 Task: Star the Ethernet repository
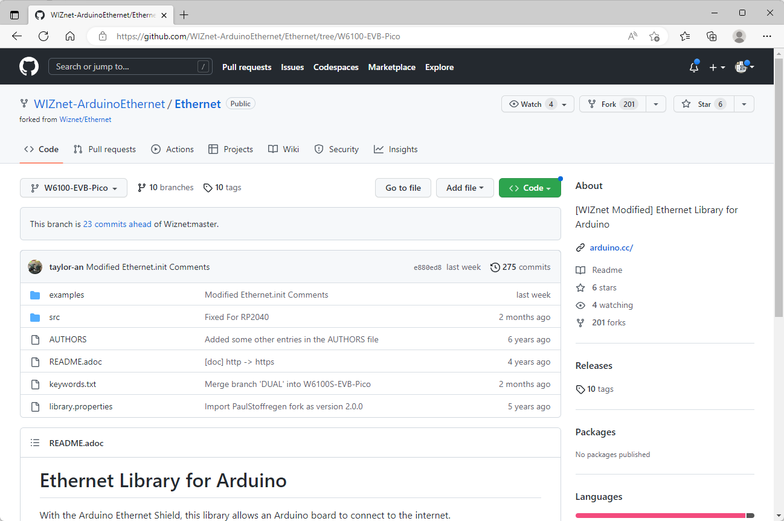(704, 104)
